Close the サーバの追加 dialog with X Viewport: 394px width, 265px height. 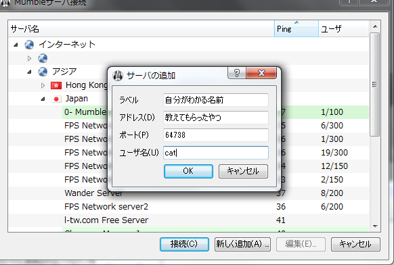coord(261,73)
